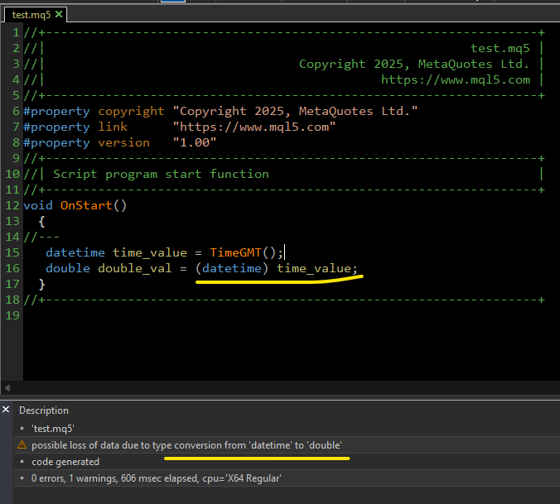Image resolution: width=560 pixels, height=504 pixels.
Task: Click the copyright property keyword on line 6
Action: click(131, 111)
